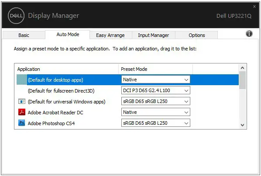Select "(Default for fullscreen Direct3D)" row

click(x=127, y=91)
